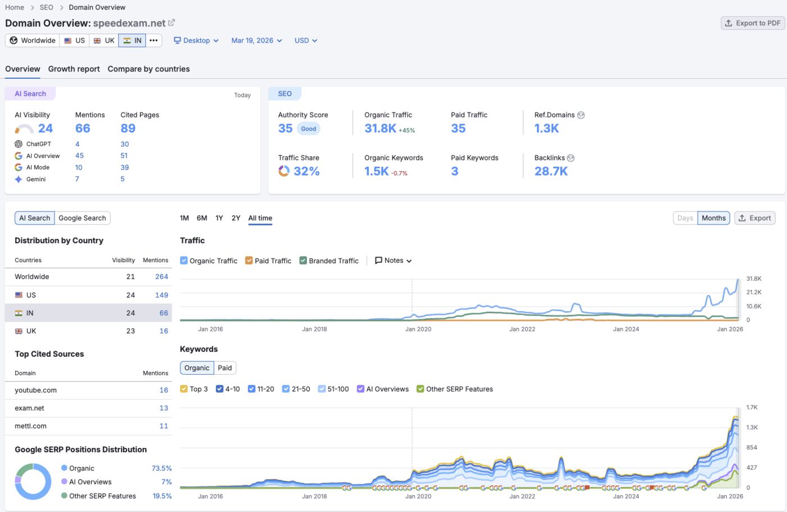
Task: Select Months granularity button
Action: (713, 218)
